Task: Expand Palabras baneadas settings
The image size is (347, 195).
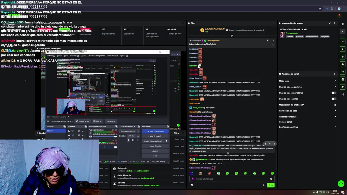Action: (335, 117)
